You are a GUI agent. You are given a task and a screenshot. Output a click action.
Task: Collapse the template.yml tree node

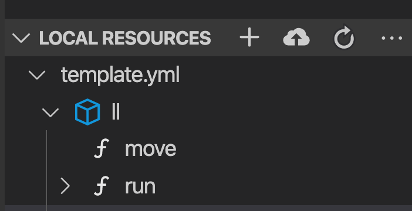(37, 75)
